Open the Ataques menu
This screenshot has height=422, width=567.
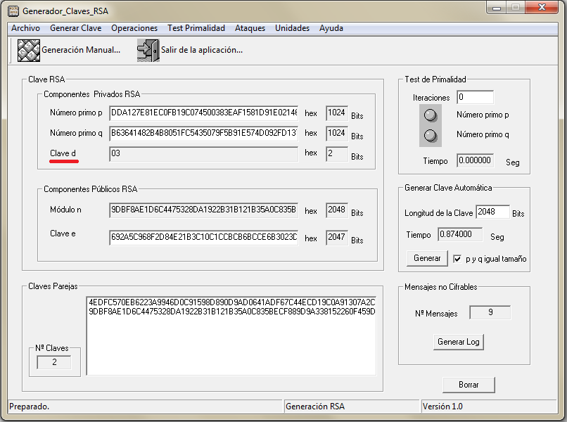[250, 28]
